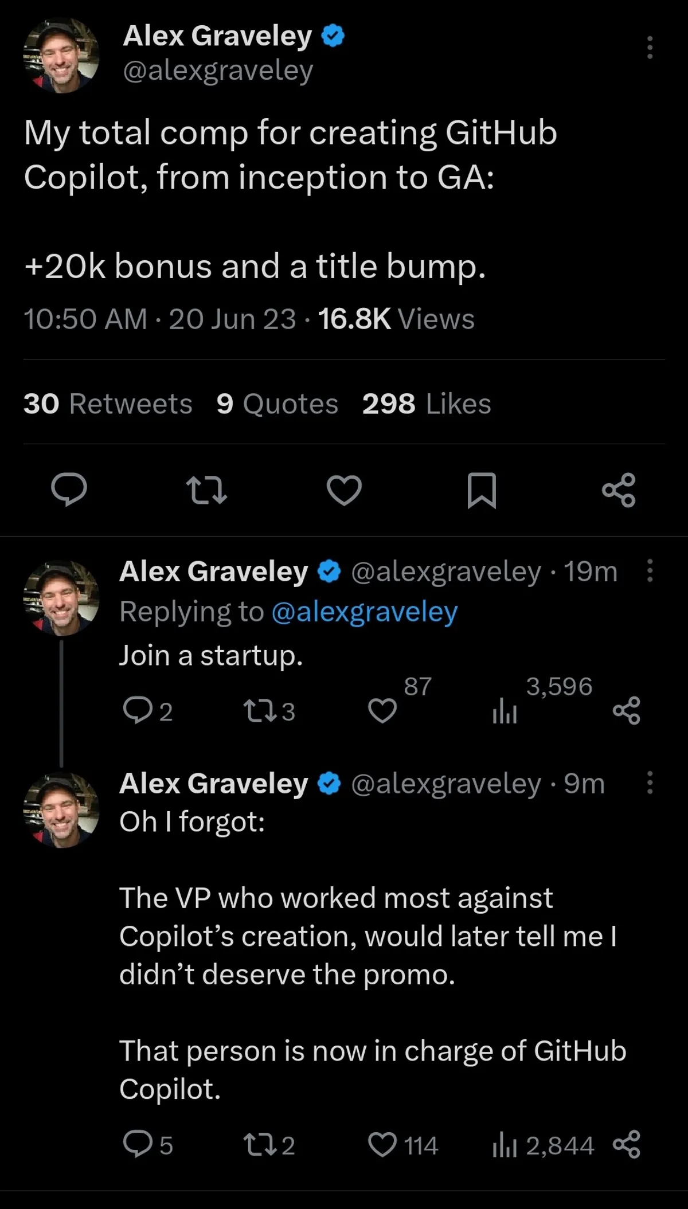Screen dimensions: 688x1209
Task: Reply to the main GitHub Copilot tweet
Action: coord(69,490)
